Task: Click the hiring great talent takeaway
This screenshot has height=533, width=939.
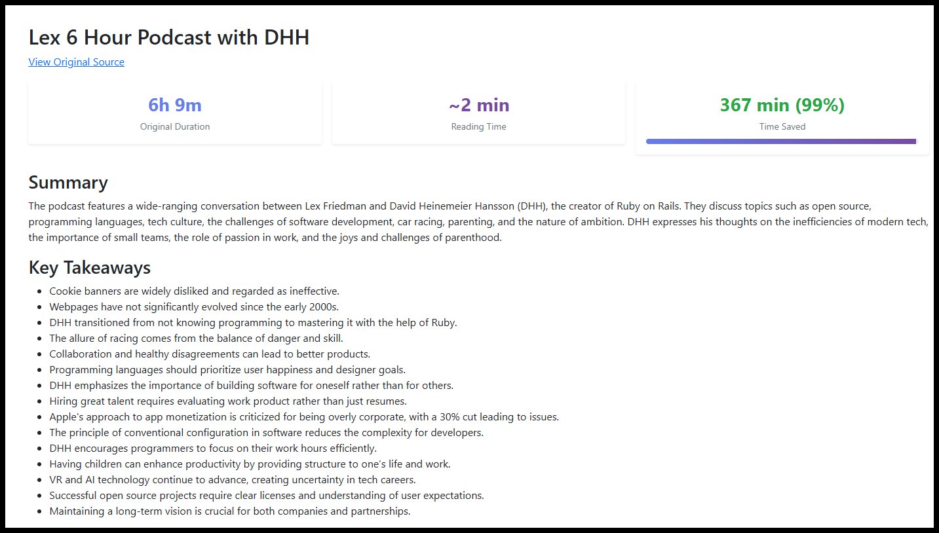Action: coord(228,401)
